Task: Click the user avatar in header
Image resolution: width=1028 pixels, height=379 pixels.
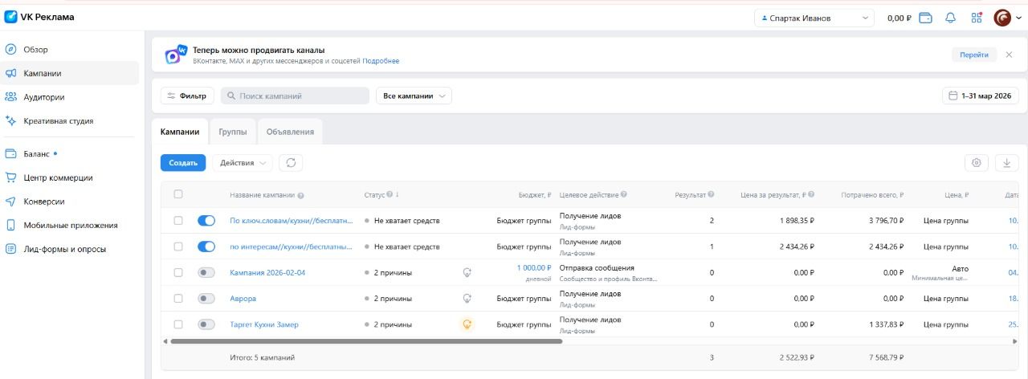Action: [x=1002, y=18]
